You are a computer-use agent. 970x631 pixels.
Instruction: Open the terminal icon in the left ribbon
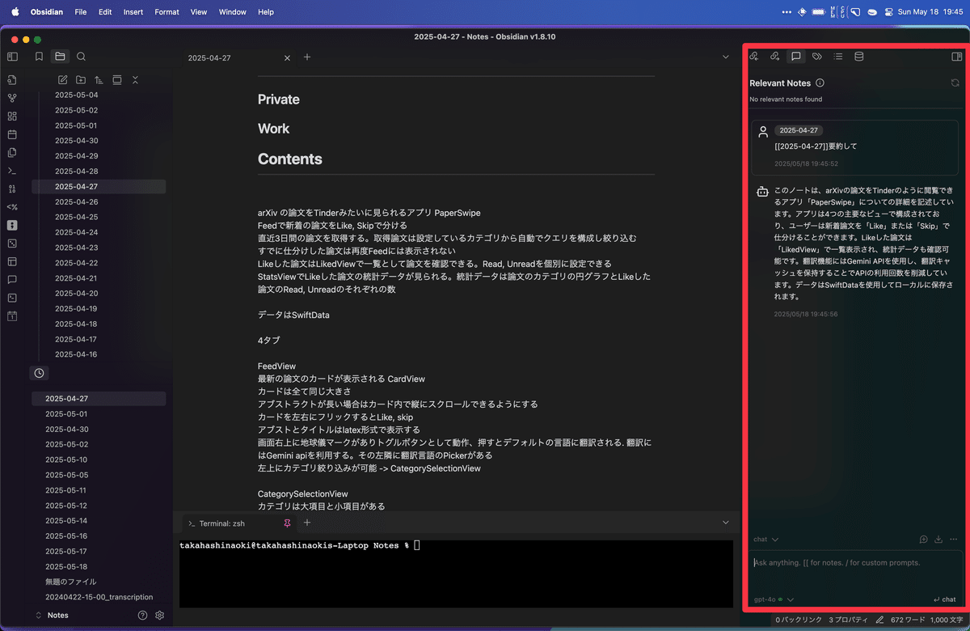(x=11, y=171)
